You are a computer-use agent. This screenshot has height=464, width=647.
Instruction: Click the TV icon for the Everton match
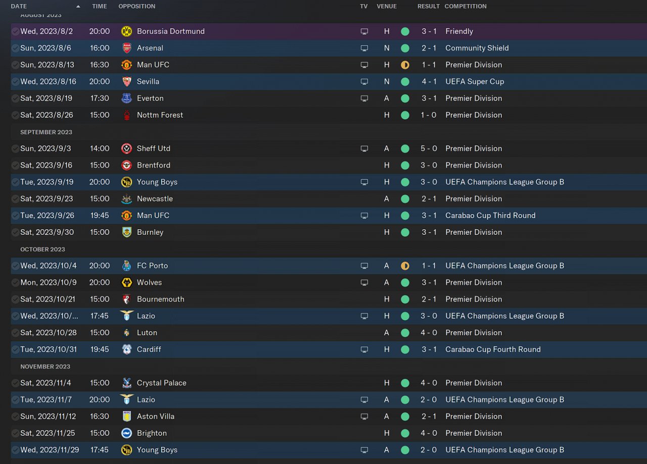point(364,98)
